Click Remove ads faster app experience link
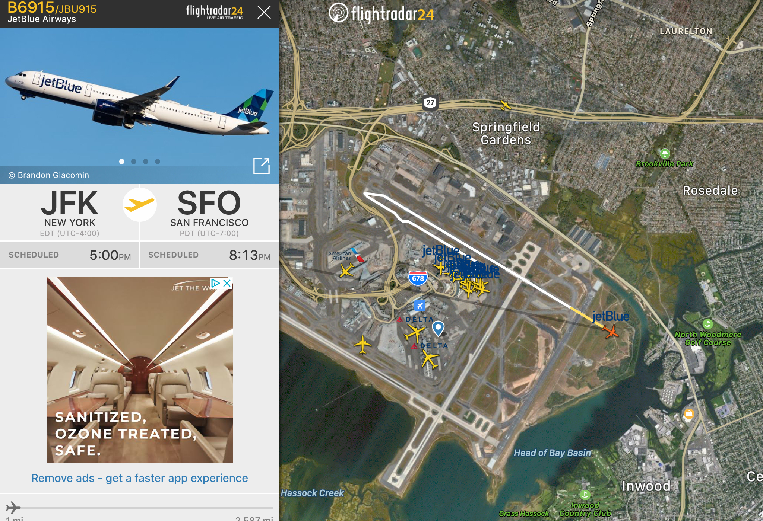 pyautogui.click(x=140, y=478)
